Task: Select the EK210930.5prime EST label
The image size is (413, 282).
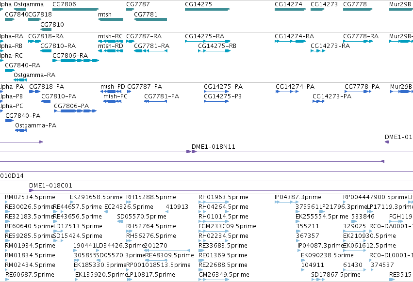Action: 369,236
